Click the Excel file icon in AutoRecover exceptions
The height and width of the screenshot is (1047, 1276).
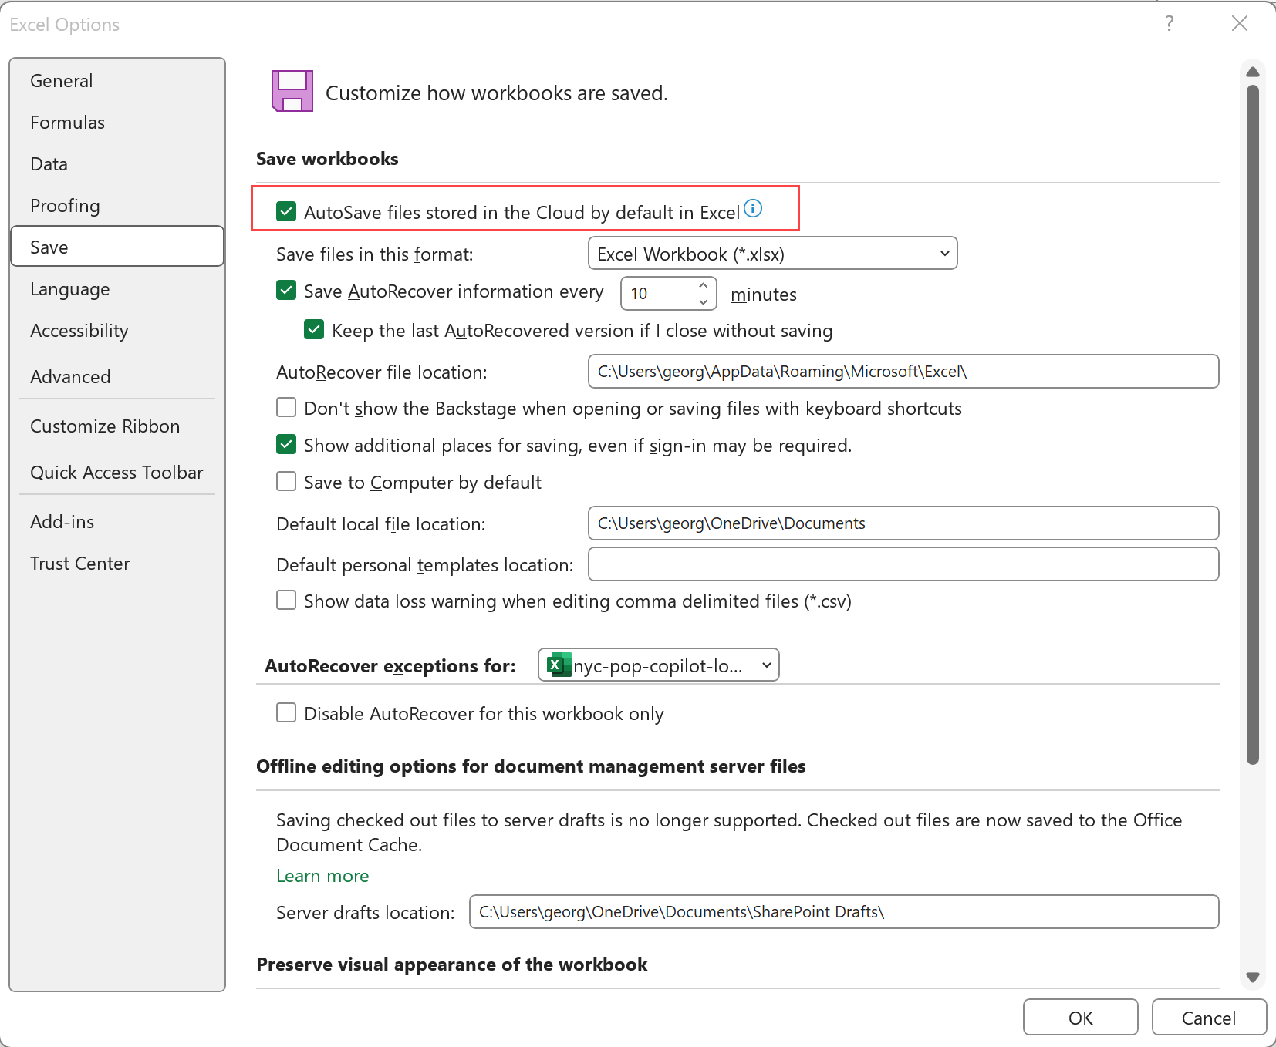(559, 665)
